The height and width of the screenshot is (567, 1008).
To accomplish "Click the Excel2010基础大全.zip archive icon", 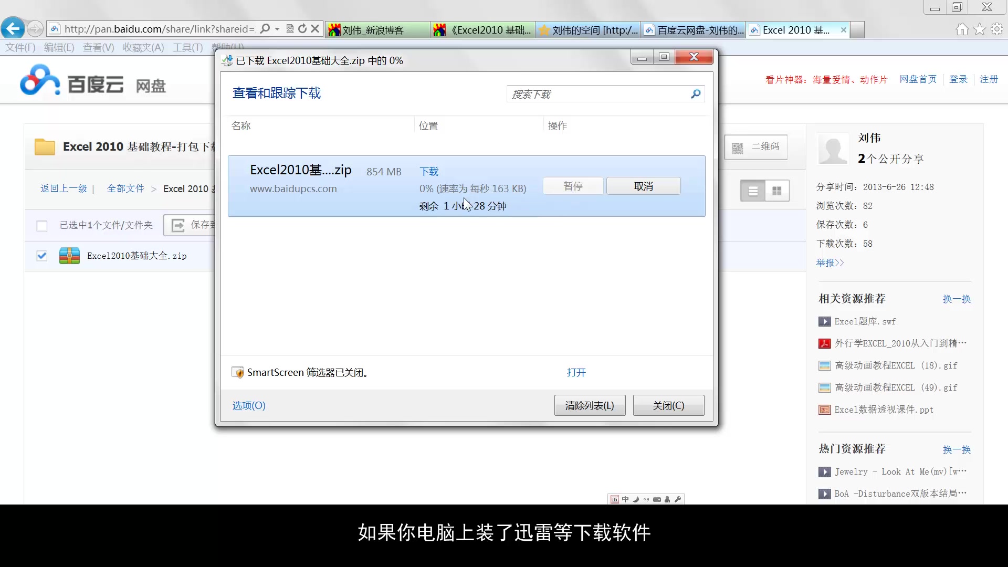I will (69, 256).
